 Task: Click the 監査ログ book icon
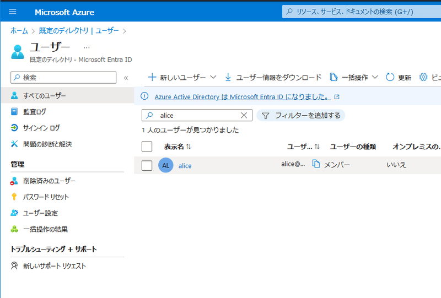[x=14, y=112]
